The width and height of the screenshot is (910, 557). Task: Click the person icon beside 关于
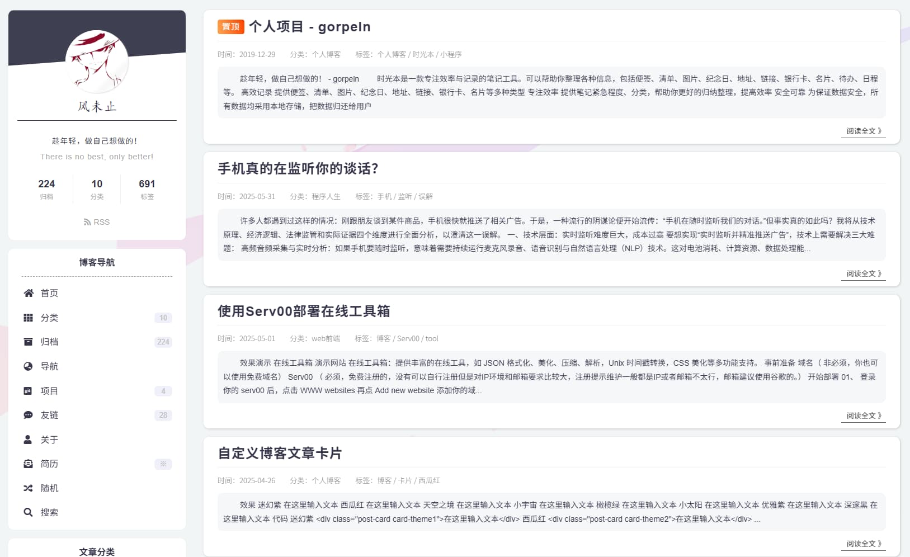point(28,440)
